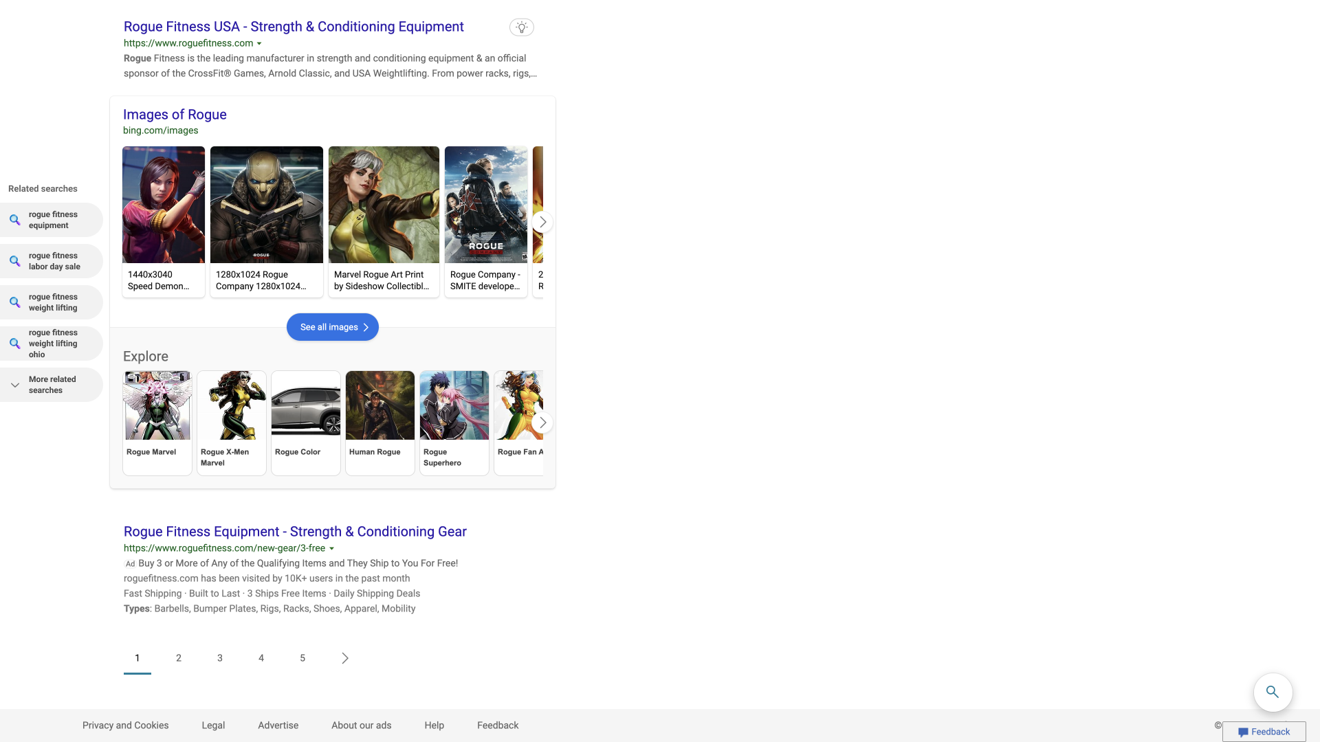This screenshot has height=742, width=1320.
Task: Open Privacy and Cookies footer link
Action: coord(125,726)
